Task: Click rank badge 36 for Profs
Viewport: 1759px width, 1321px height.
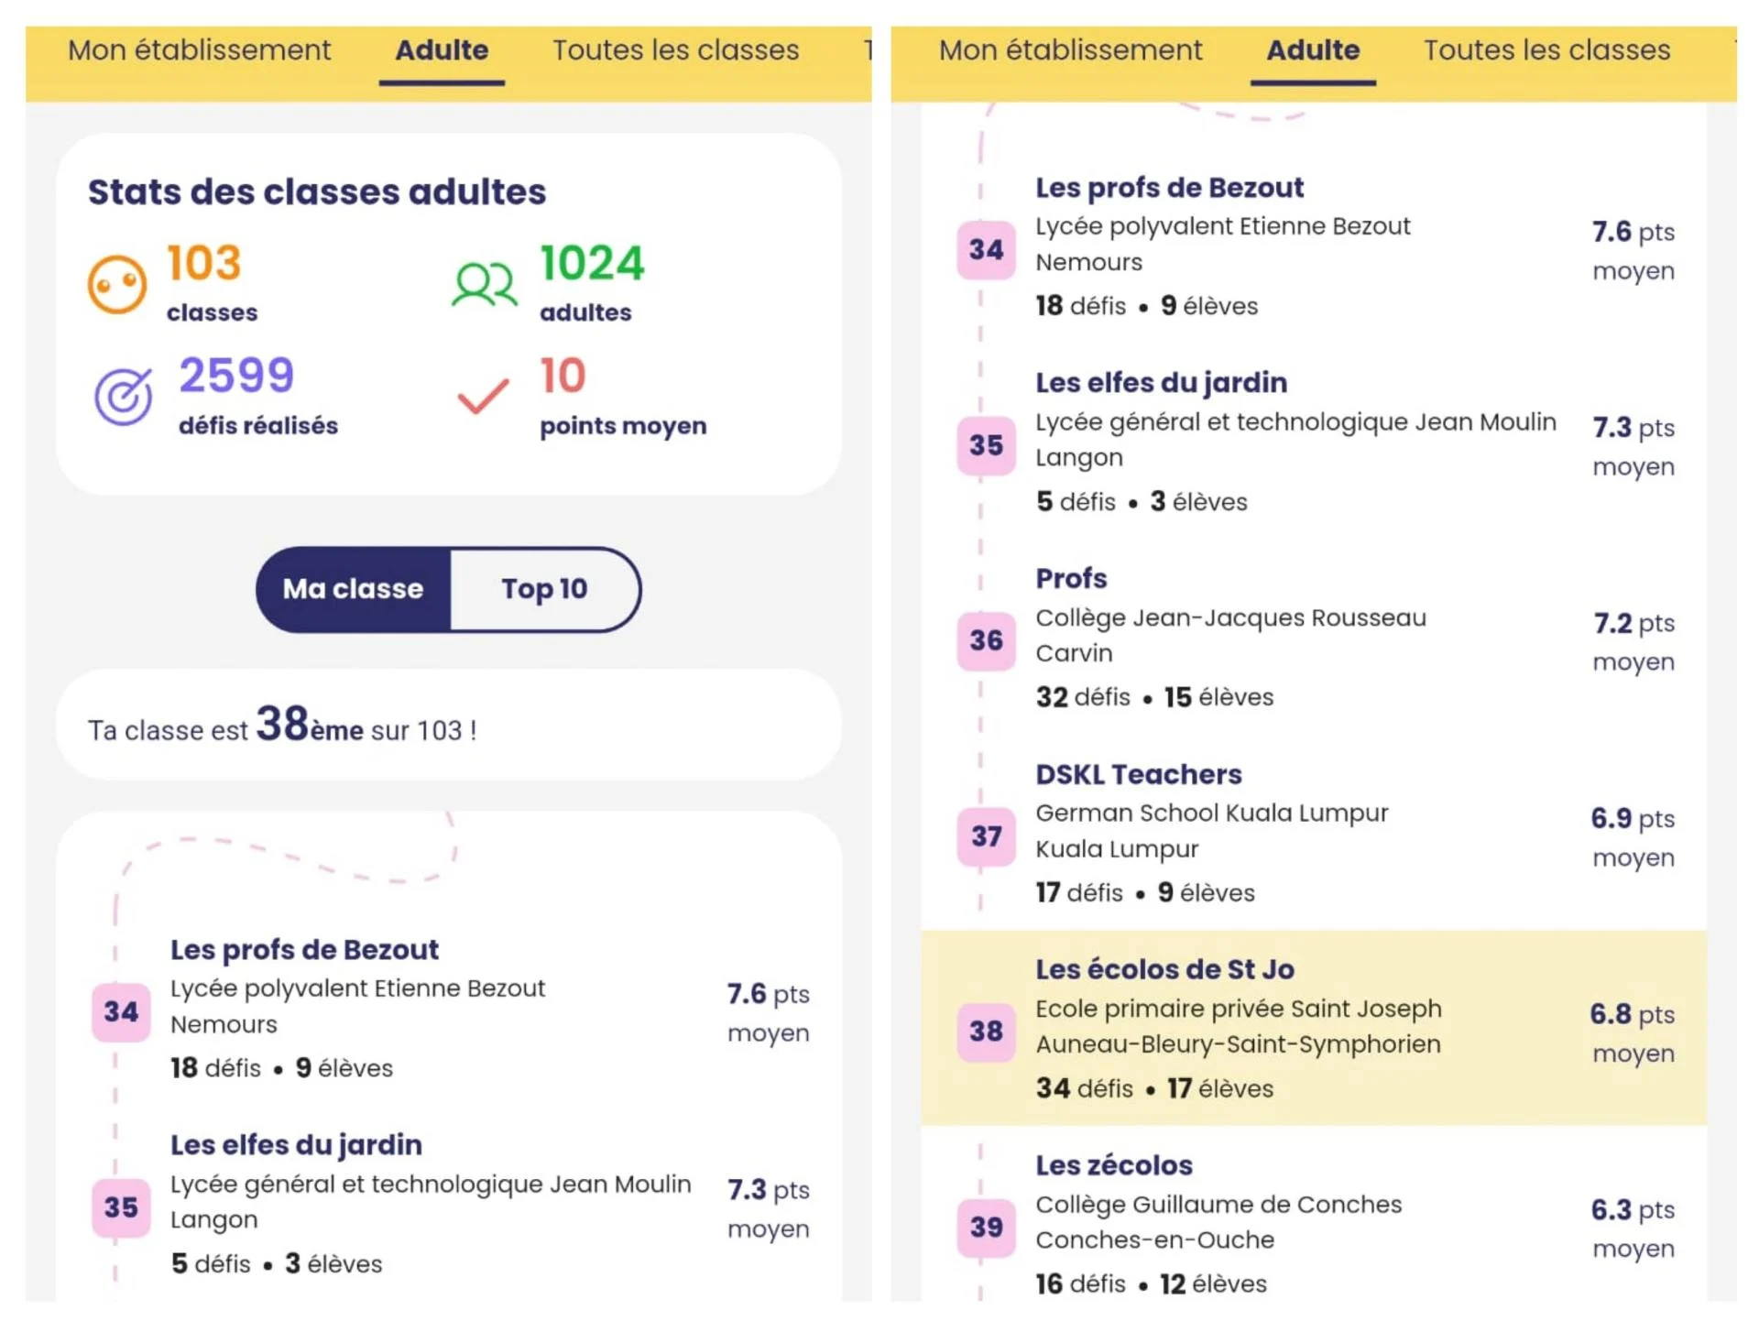Action: click(x=986, y=640)
